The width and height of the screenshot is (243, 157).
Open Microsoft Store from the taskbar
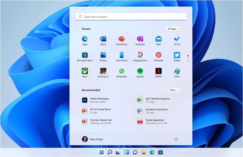click(160, 152)
